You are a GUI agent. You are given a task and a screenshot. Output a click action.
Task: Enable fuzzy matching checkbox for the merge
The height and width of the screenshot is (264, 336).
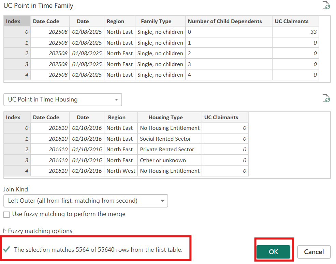point(6,214)
